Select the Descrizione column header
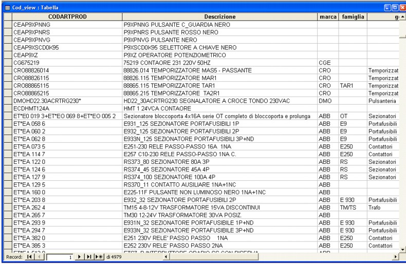Image resolution: width=406 pixels, height=264 pixels. click(x=220, y=17)
